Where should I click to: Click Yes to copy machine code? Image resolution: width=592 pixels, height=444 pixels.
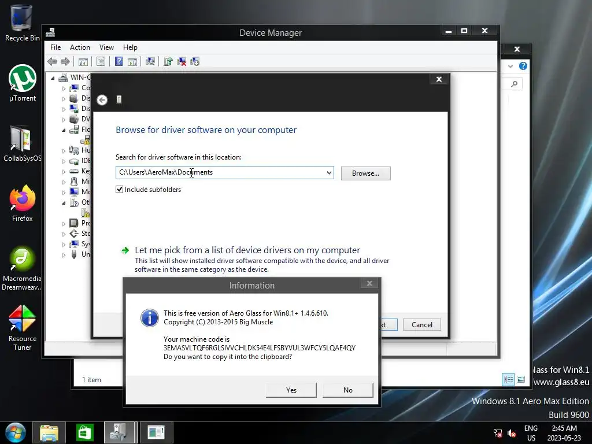291,390
